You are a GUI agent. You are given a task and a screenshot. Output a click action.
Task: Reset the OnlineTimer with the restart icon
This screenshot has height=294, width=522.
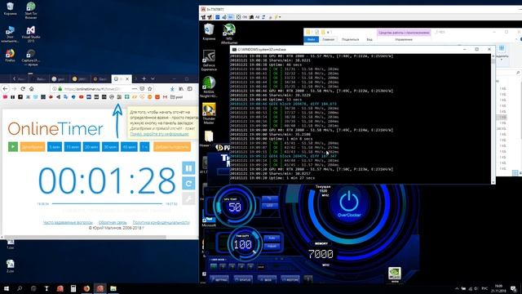[x=188, y=183]
